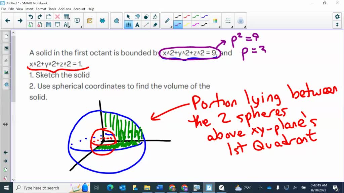Open the Add-ons menu
Image resolution: width=344 pixels, height=193 pixels.
64,9
